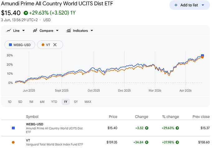The width and height of the screenshot is (215, 151).
Task: Click the orange end marker on chart
Action: 202,57
